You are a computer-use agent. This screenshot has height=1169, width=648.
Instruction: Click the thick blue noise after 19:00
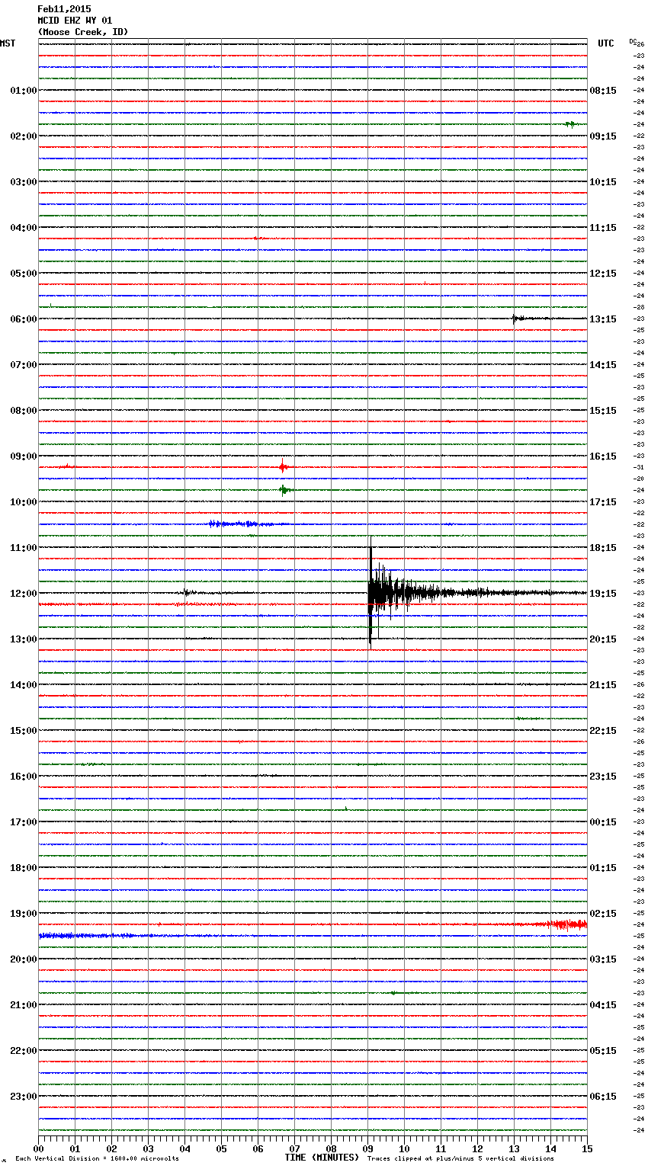pyautogui.click(x=76, y=935)
